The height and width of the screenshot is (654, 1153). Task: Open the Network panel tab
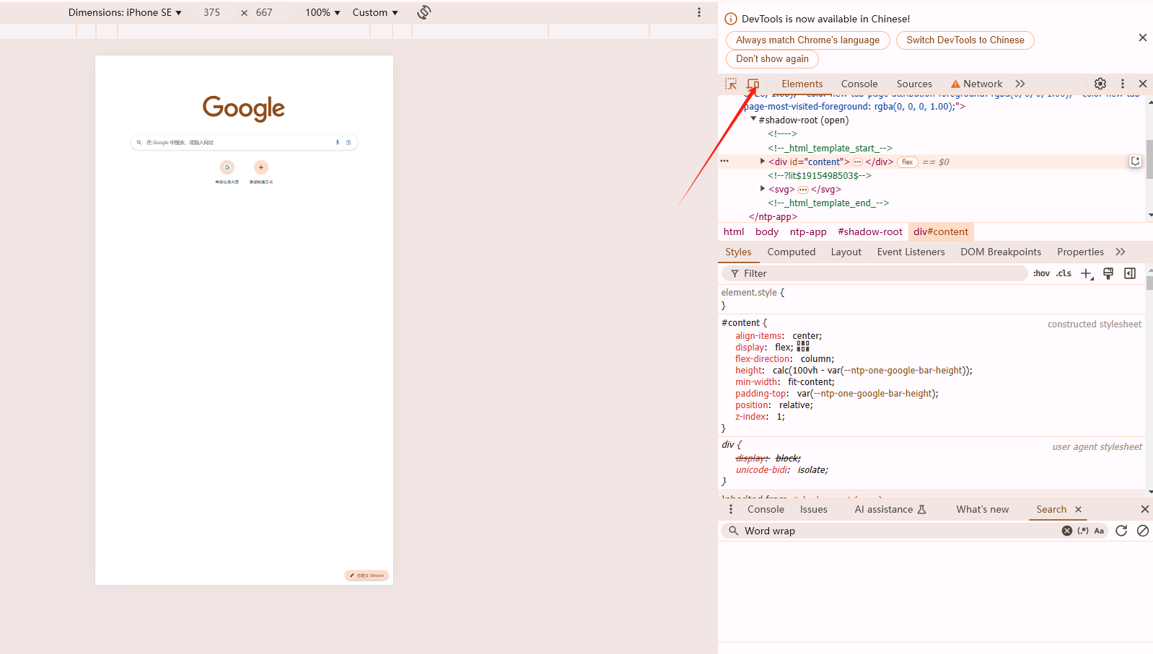click(976, 84)
